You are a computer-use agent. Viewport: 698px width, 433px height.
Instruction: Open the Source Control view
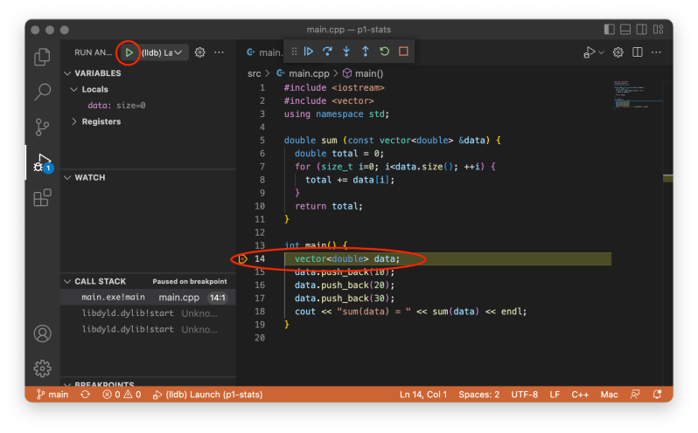coord(42,127)
